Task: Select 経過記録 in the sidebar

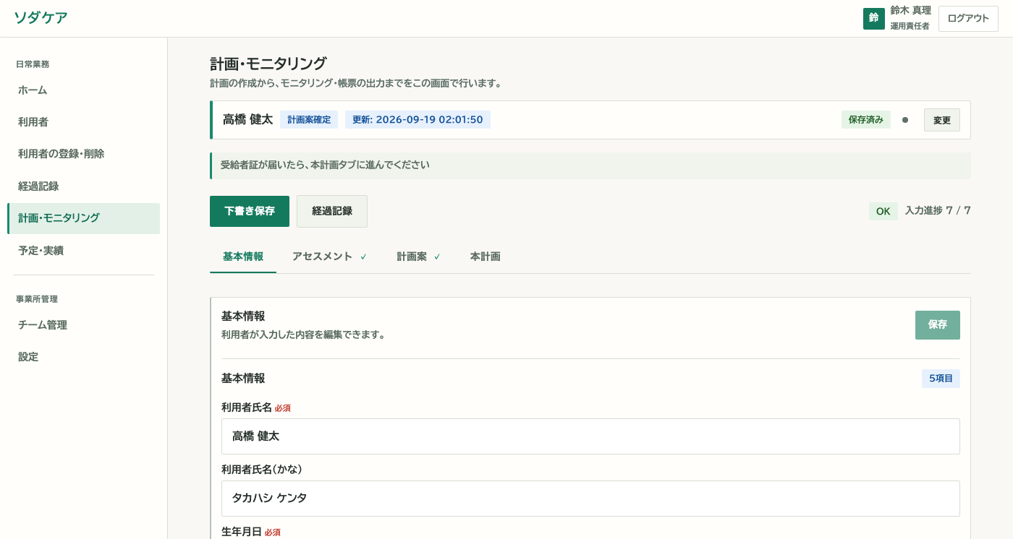Action: 83,186
